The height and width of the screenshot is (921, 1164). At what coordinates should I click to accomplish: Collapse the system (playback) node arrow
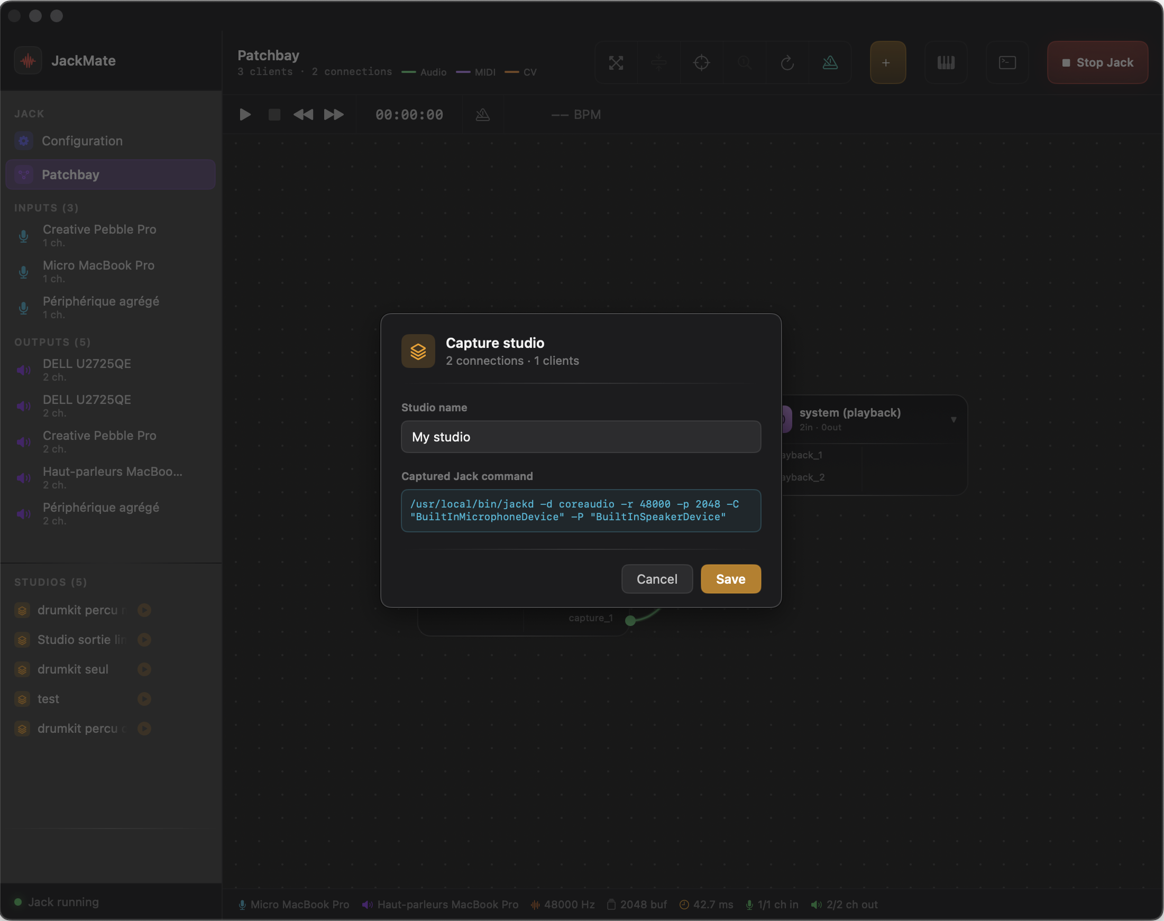coord(953,419)
